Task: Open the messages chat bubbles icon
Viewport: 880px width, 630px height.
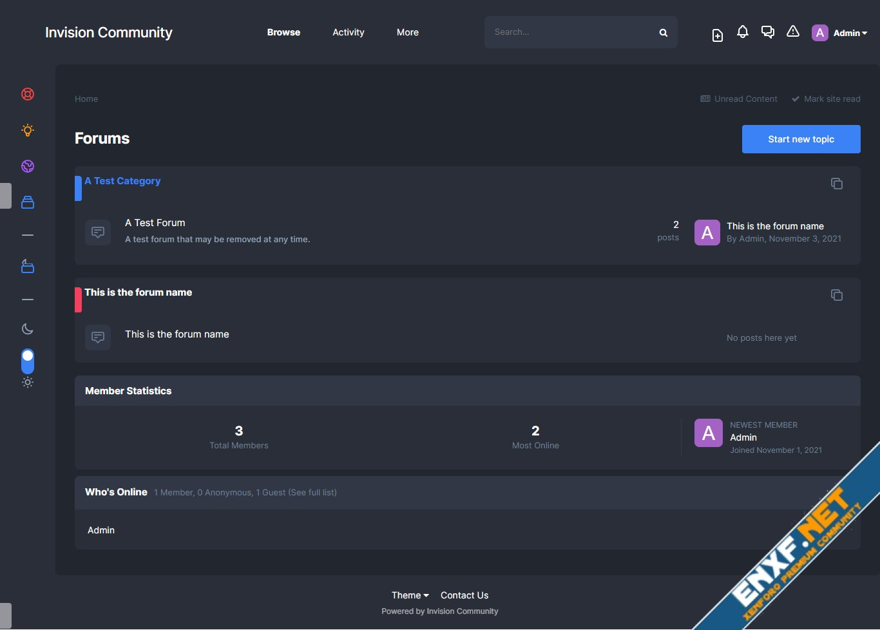Action: pyautogui.click(x=767, y=32)
